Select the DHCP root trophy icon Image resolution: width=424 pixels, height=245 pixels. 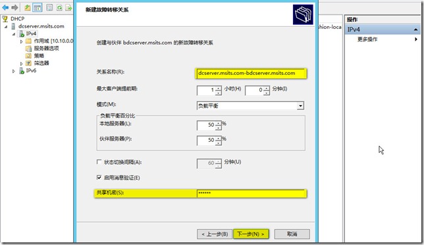coord(5,18)
